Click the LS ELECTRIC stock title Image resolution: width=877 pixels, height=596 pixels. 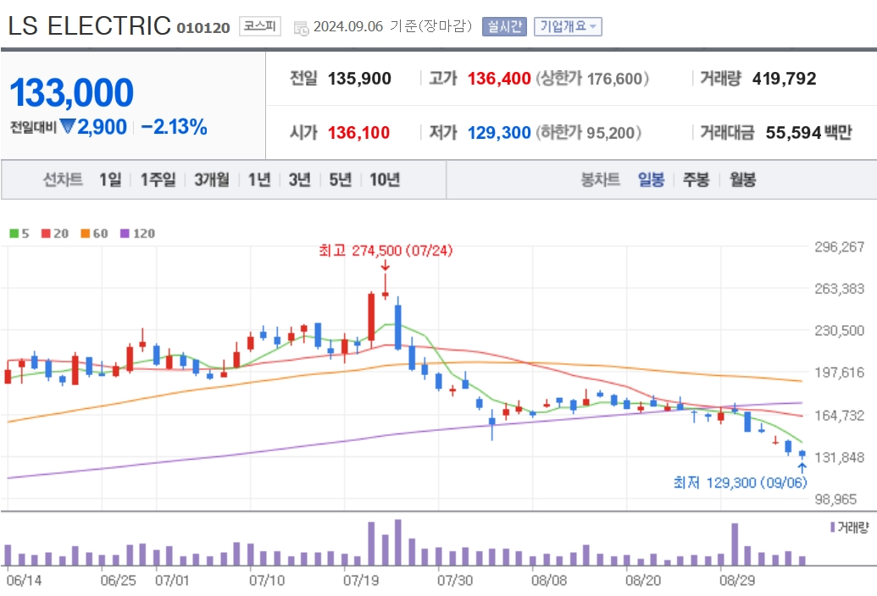[x=90, y=25]
